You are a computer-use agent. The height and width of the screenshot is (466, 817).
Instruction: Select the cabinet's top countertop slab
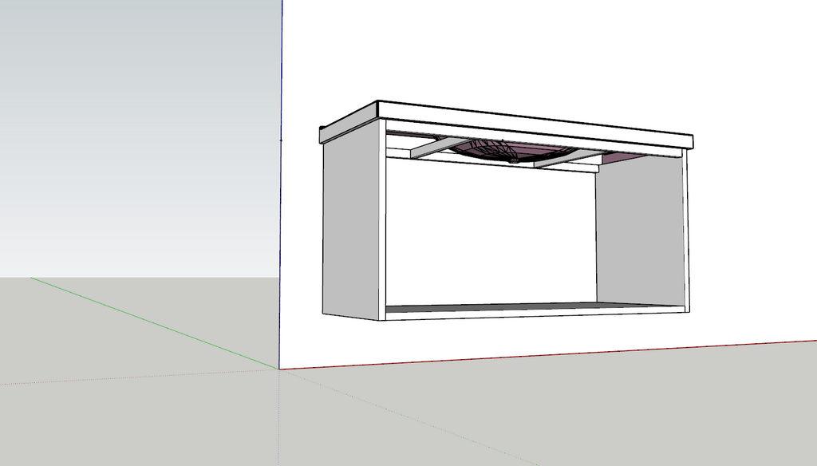pos(535,125)
